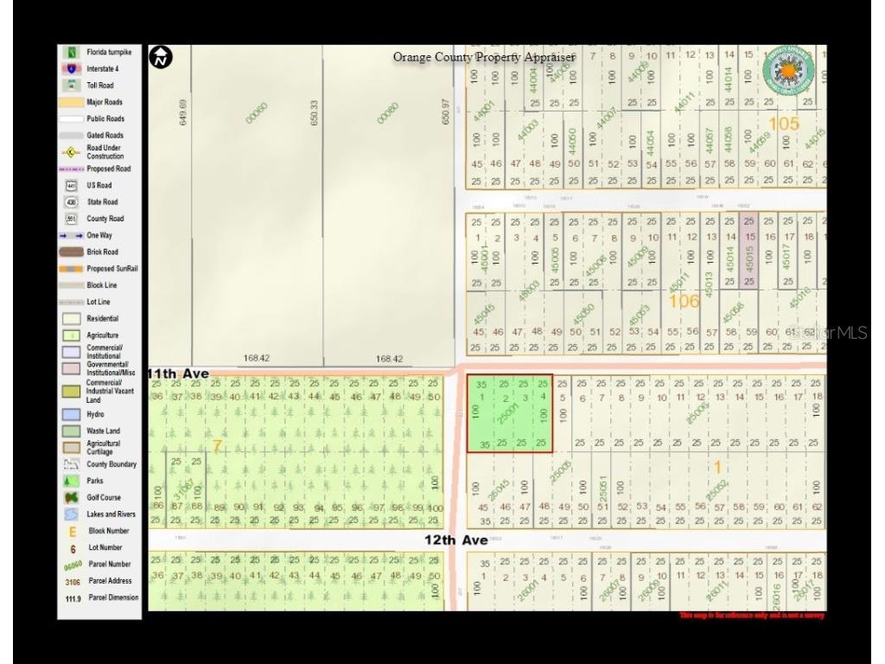
Task: Click the Florida turnpike legend icon
Action: (73, 53)
